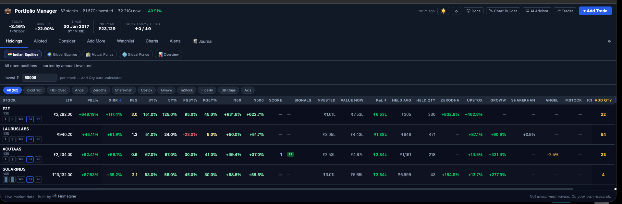
Task: Sort by the P&L% column header
Action: pyautogui.click(x=93, y=100)
